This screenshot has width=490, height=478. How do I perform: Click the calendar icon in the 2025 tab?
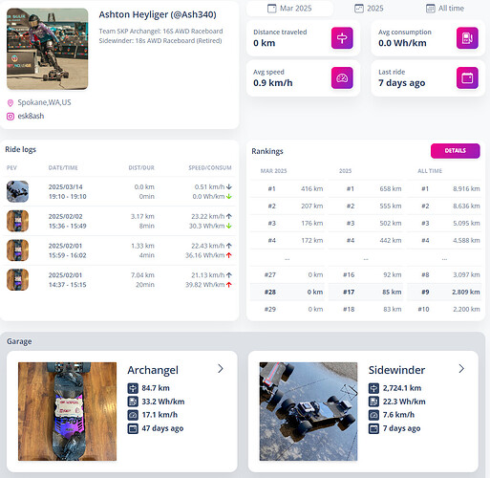[359, 9]
